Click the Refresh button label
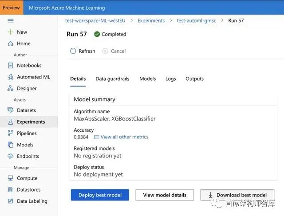This screenshot has height=216, width=284. tap(87, 51)
